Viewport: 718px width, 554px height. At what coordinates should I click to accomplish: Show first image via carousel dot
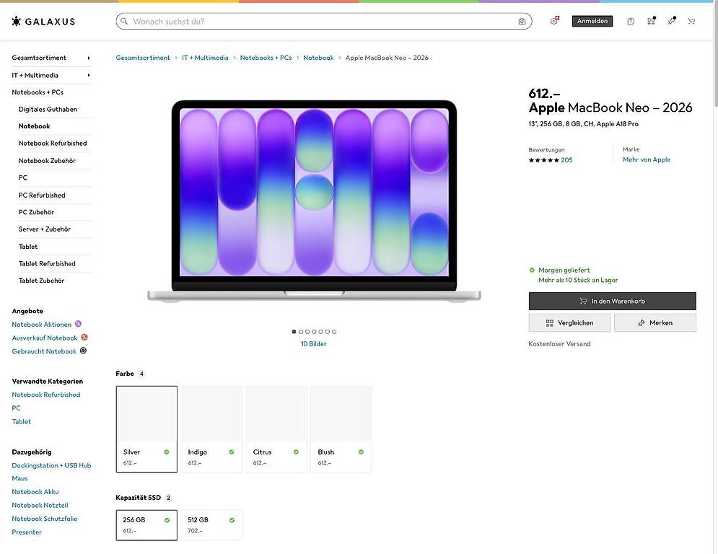tap(294, 332)
